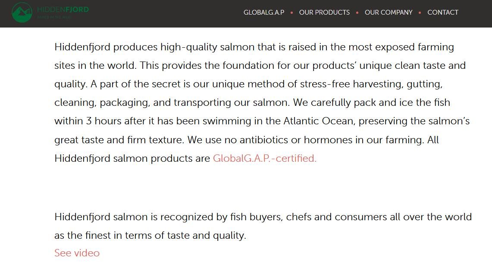
Task: Click the HIDDENFJORD wordmark in the header
Action: [x=63, y=9]
